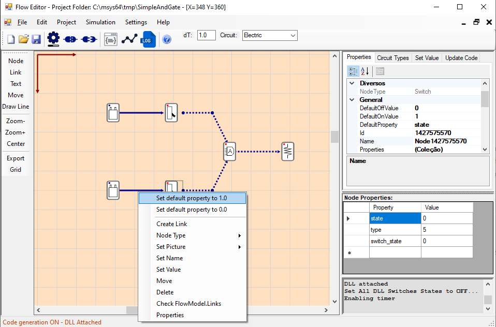Open the Edit menu

(x=42, y=22)
